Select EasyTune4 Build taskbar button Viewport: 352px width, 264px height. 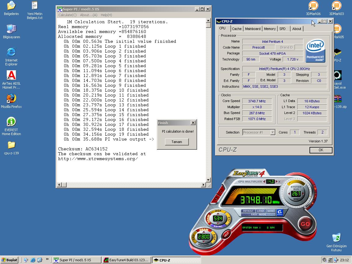pyautogui.click(x=127, y=260)
